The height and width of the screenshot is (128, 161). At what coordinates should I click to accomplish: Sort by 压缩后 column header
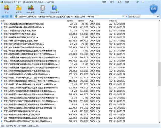point(81,21)
